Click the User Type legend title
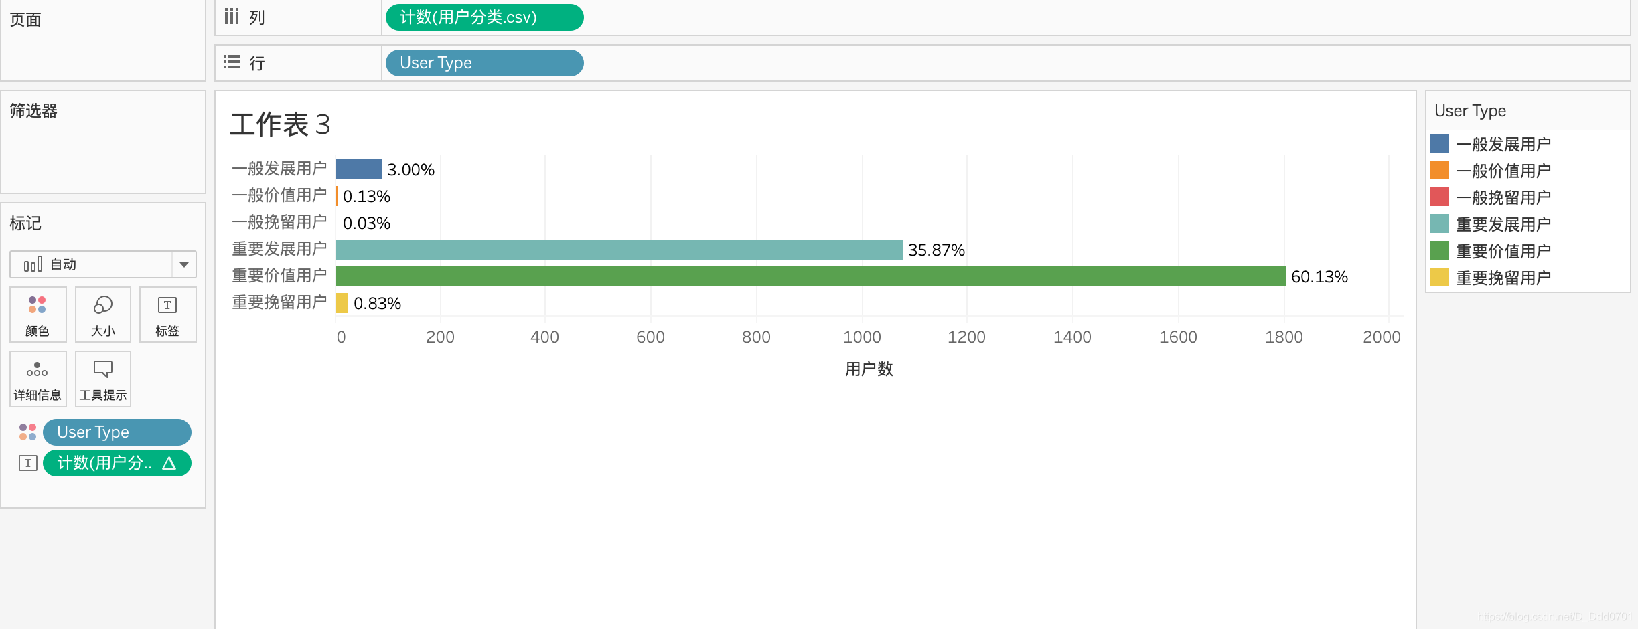Screen dimensions: 1638x629 (x=1470, y=111)
